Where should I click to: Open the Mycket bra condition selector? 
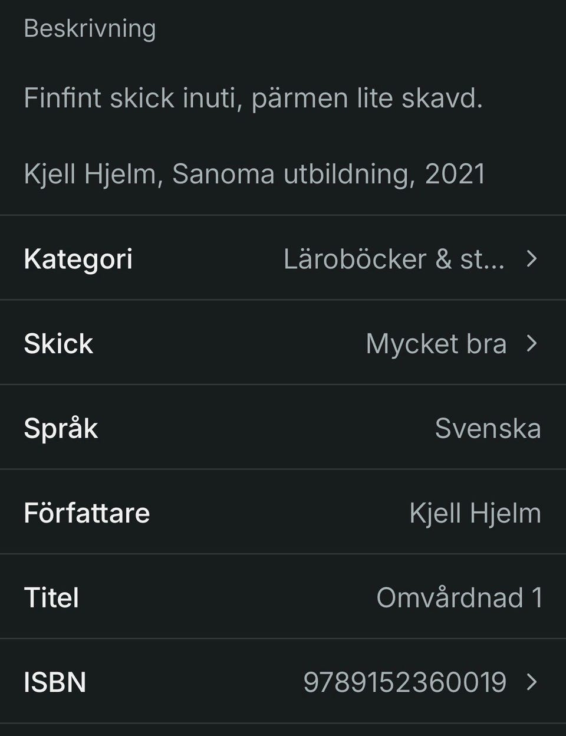click(x=436, y=343)
